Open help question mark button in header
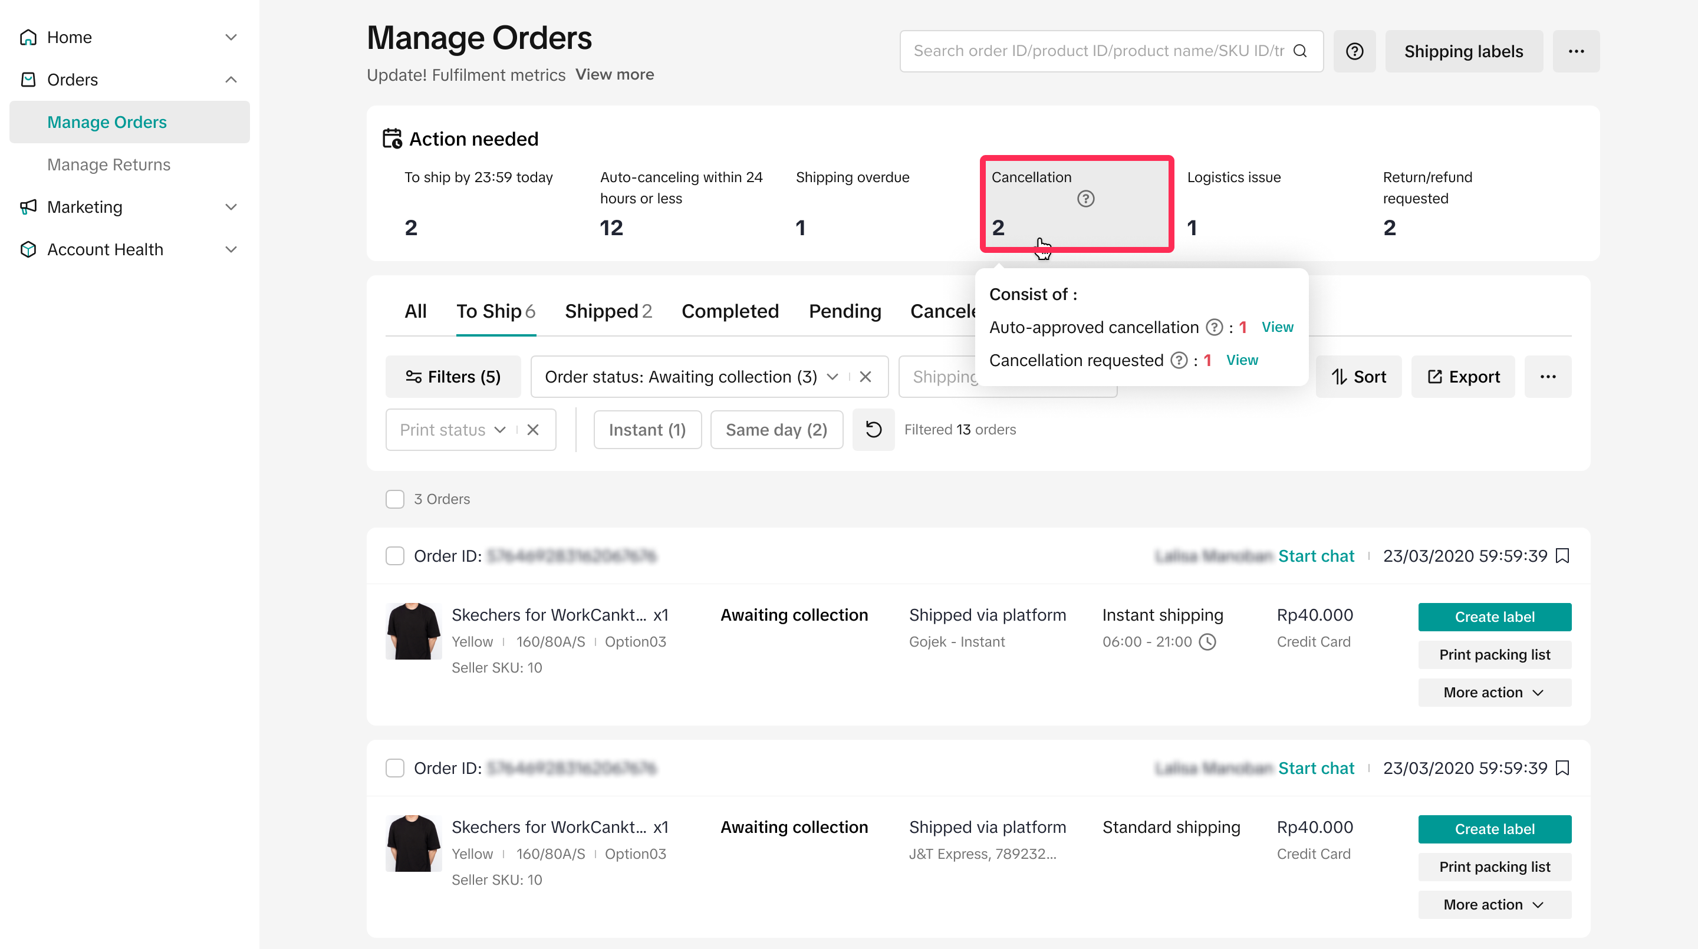 pos(1354,51)
